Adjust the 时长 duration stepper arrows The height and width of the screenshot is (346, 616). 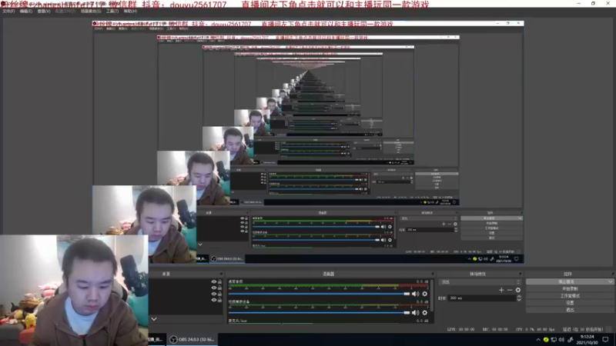click(x=519, y=298)
